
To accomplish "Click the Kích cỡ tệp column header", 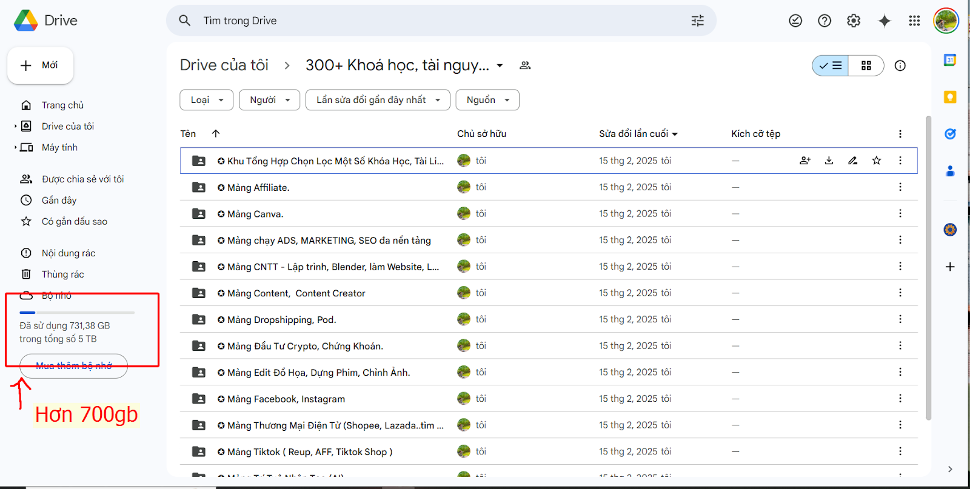I will tap(755, 134).
